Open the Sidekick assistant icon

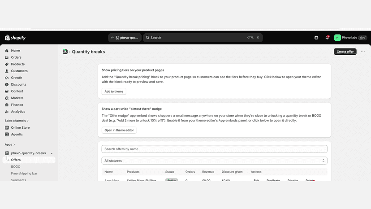point(316,38)
